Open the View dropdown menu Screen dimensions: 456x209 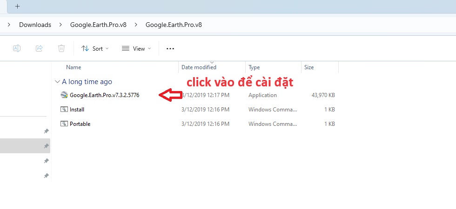pos(136,48)
